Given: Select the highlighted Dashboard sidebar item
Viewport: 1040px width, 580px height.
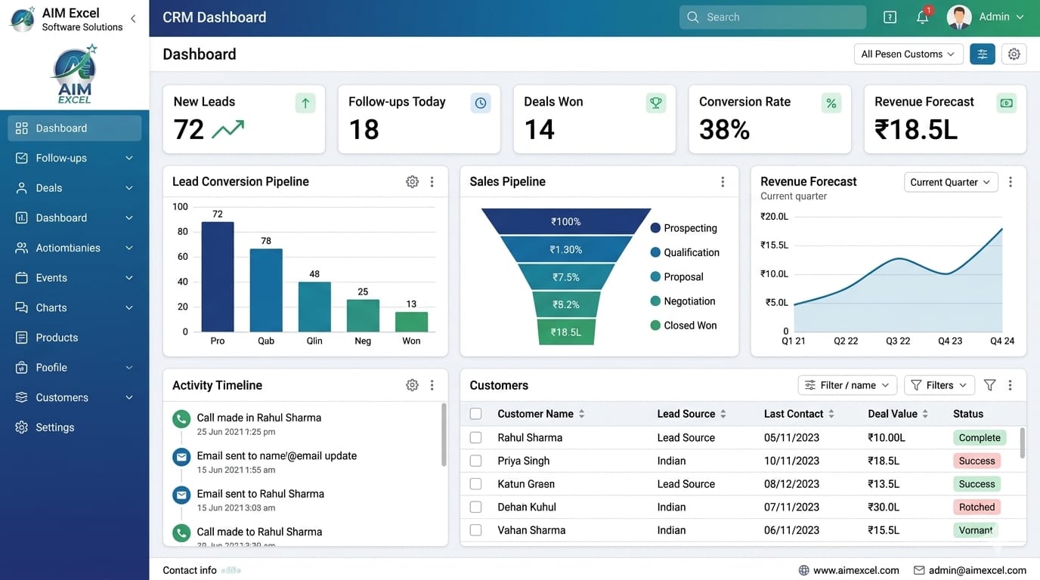Looking at the screenshot, I should (x=75, y=128).
